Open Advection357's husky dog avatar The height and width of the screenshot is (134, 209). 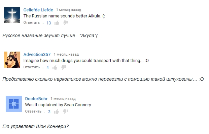(x=12, y=60)
